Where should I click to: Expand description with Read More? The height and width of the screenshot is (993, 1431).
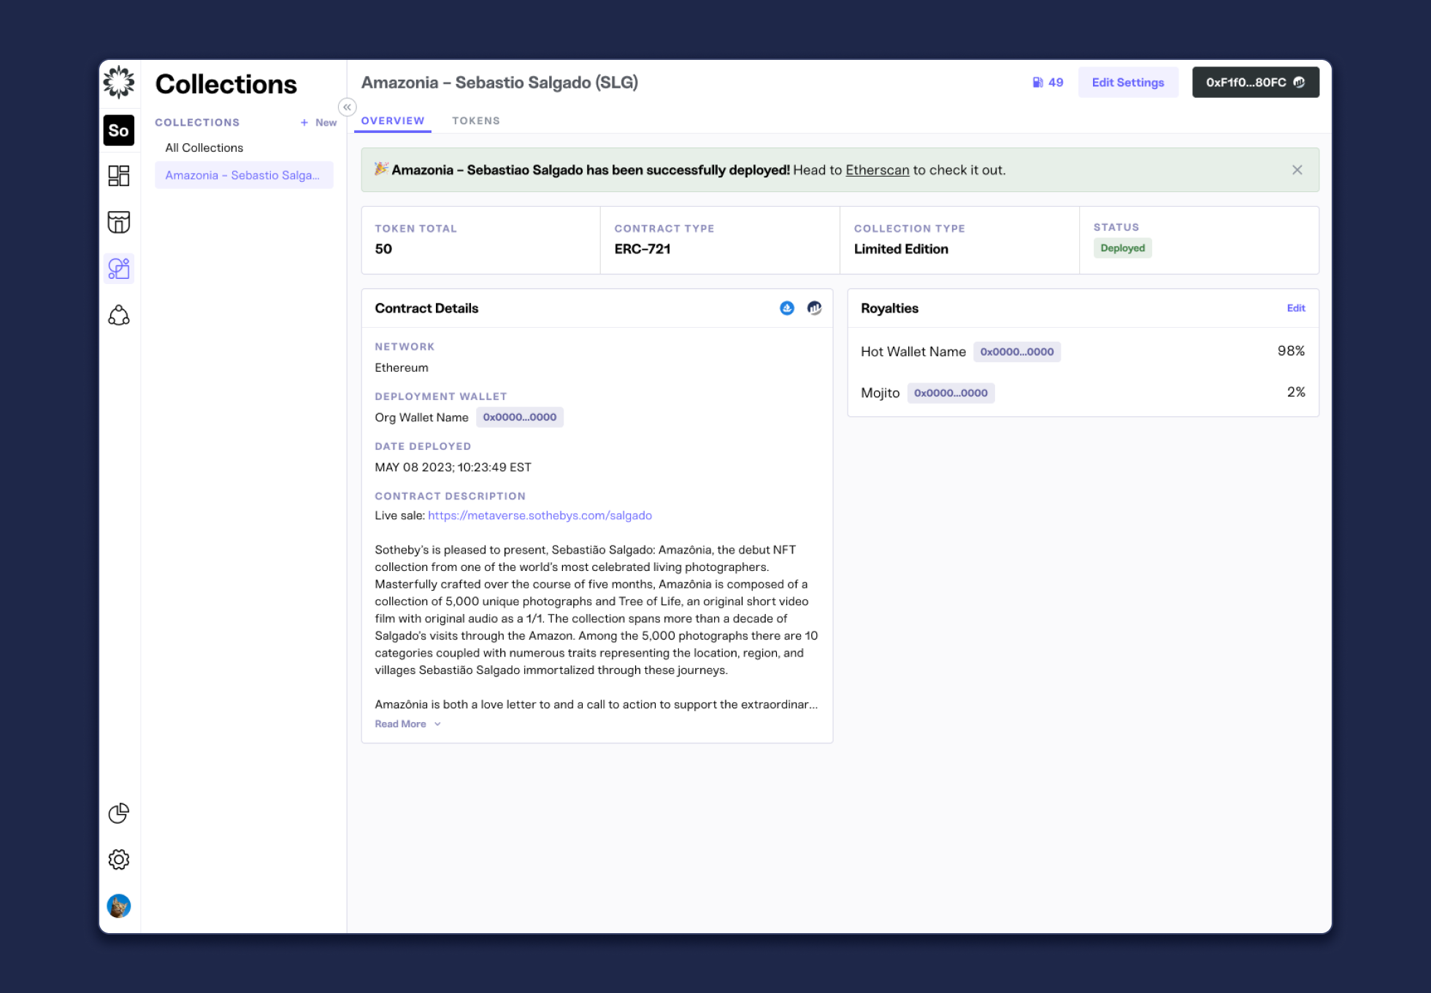tap(408, 724)
